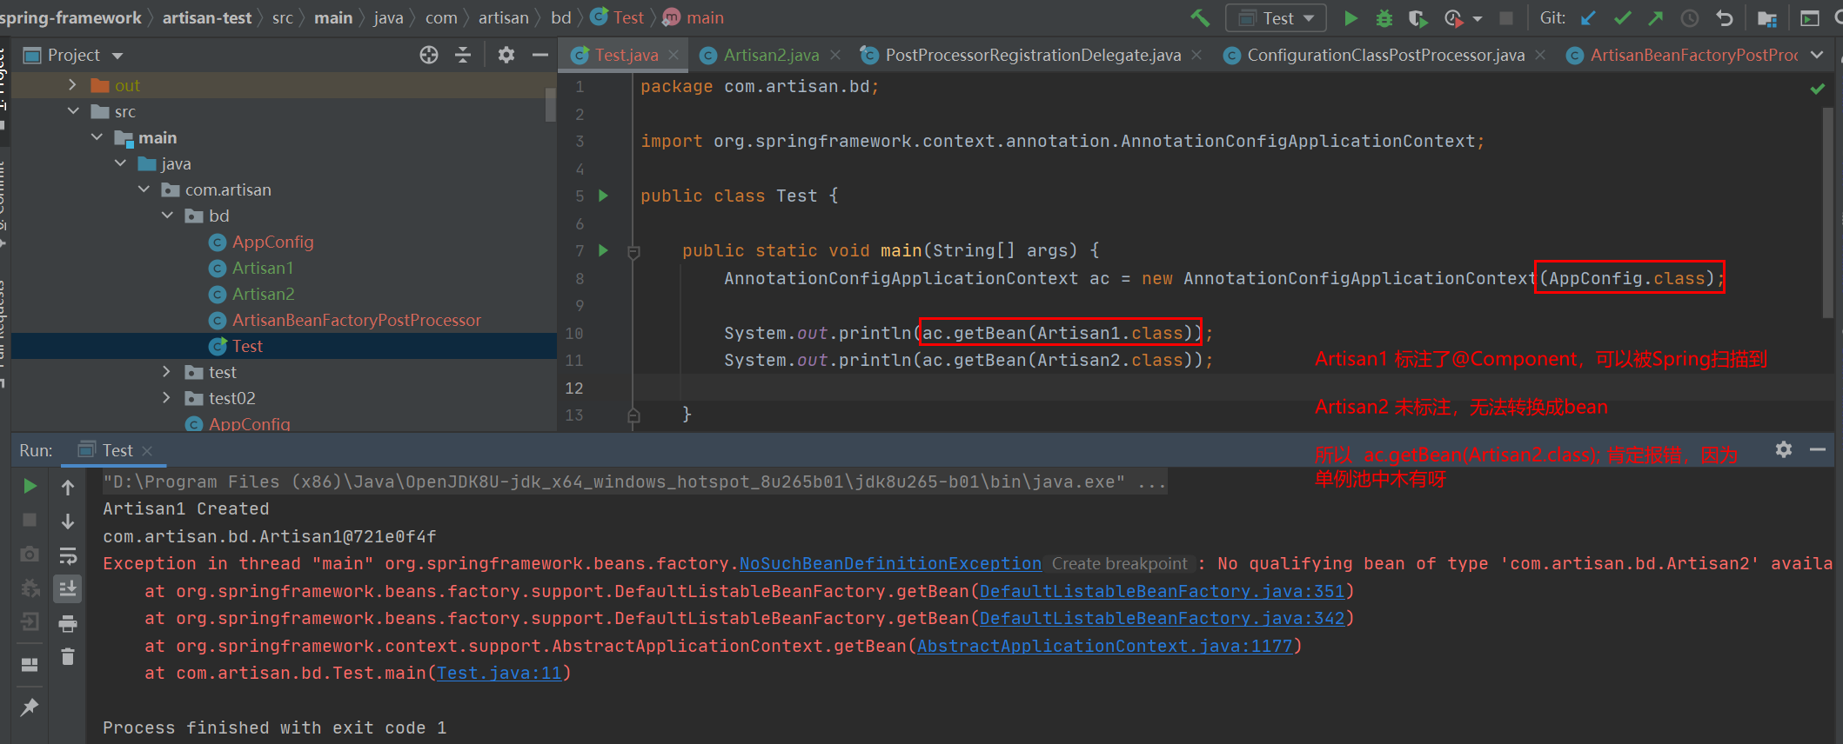This screenshot has width=1843, height=744.
Task: Click Create breakpoint in console
Action: pos(1119,563)
